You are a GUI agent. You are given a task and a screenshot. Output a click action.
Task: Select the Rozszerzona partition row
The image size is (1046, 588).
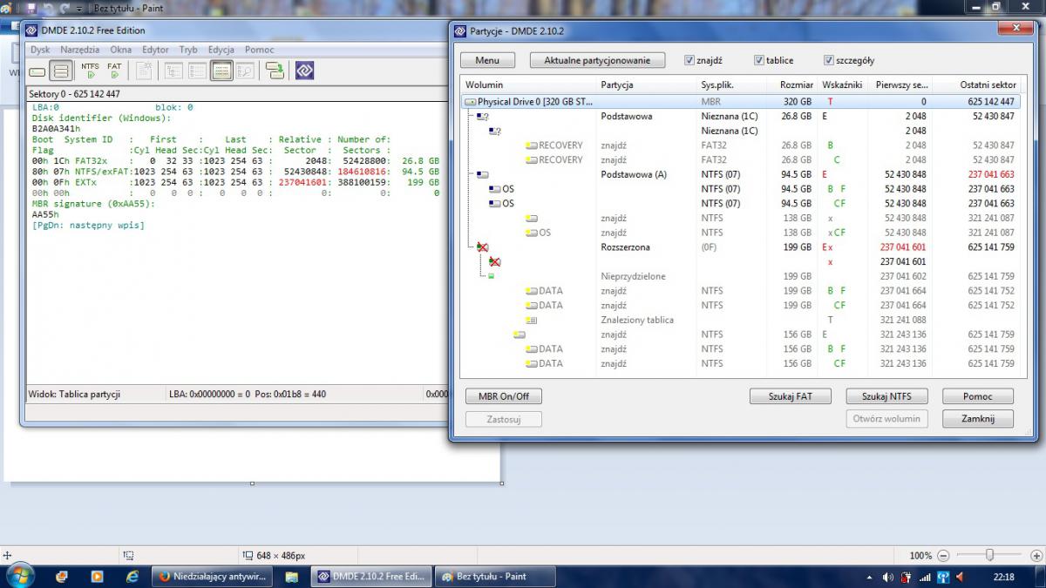pyautogui.click(x=741, y=247)
